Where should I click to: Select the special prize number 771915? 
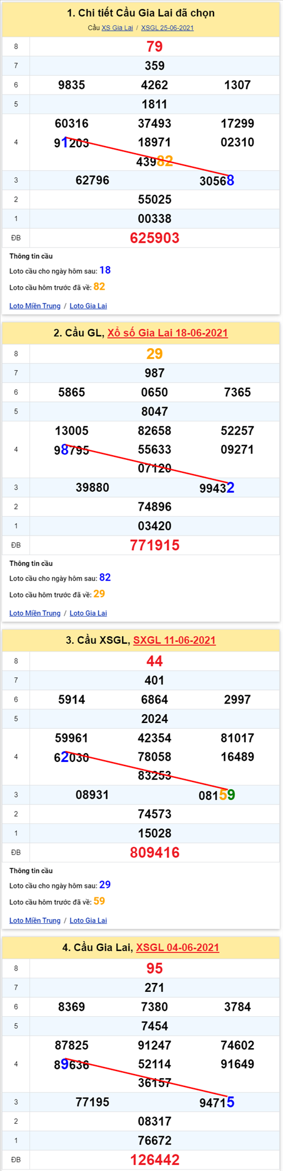click(x=154, y=546)
